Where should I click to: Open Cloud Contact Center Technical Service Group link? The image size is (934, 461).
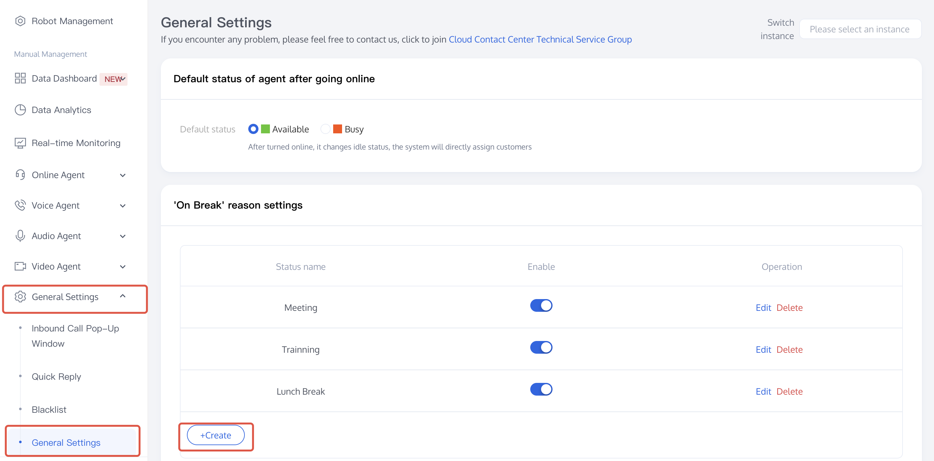click(x=540, y=39)
